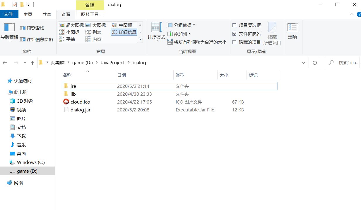Click JavaProject in the address breadcrumb
Viewport: 361px width, 210px height.
[113, 63]
